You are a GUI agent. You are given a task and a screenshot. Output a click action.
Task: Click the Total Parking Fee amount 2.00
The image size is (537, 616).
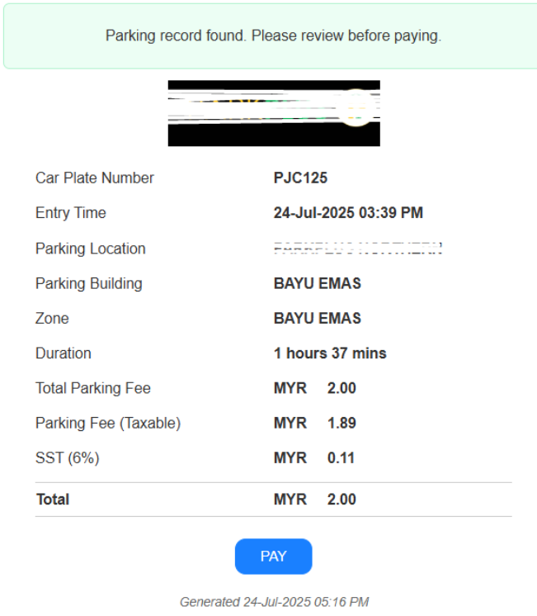(342, 388)
